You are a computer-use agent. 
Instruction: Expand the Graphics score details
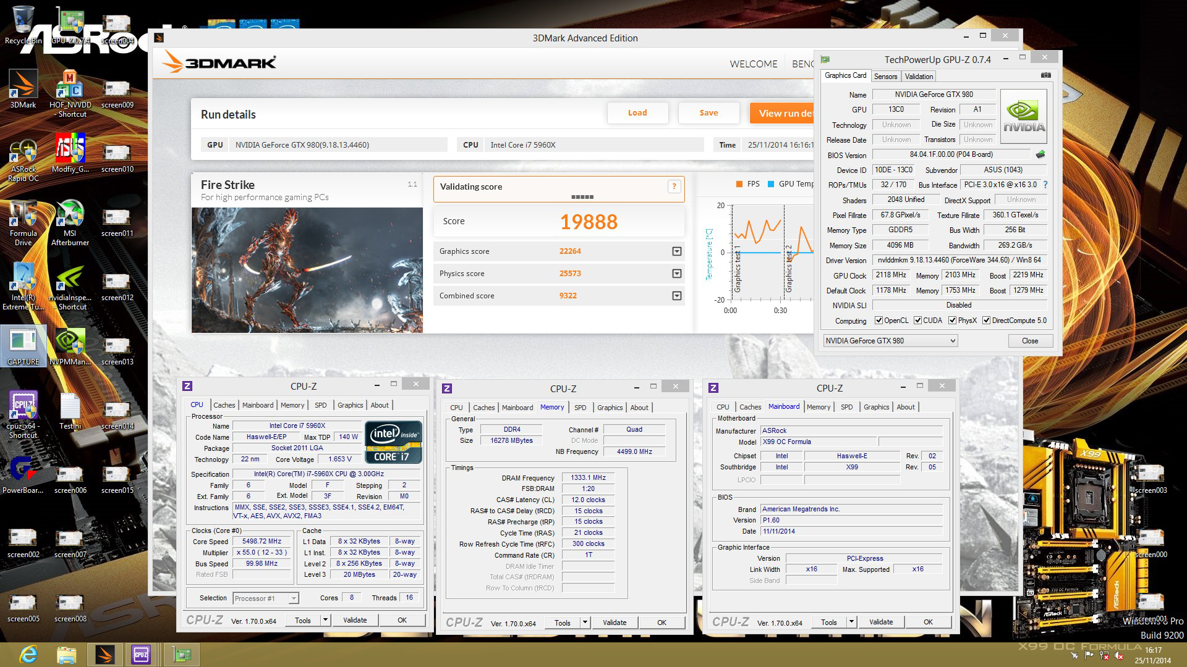(677, 251)
